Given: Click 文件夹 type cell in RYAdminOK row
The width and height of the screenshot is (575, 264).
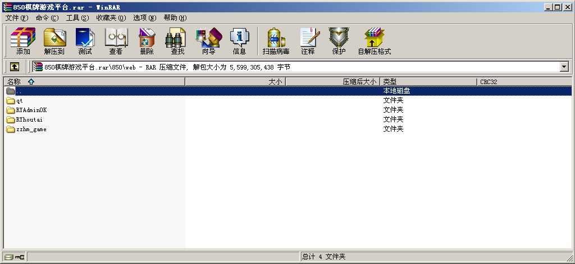Looking at the screenshot, I should (393, 110).
